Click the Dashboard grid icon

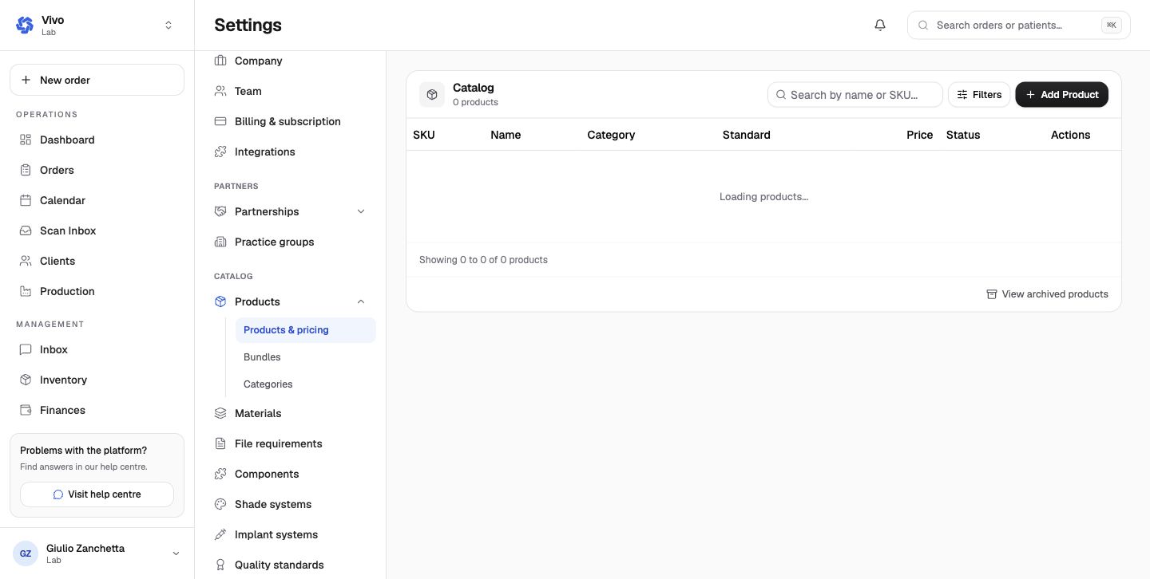pyautogui.click(x=25, y=140)
